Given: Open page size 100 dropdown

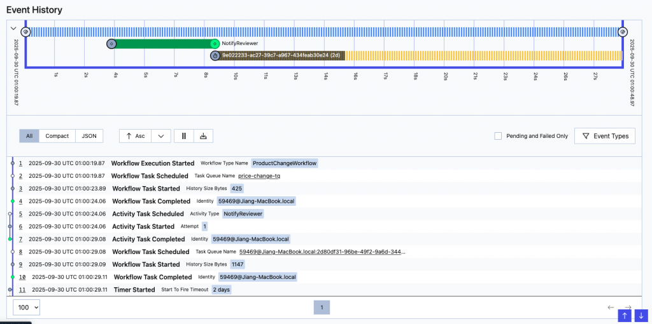Looking at the screenshot, I should (x=27, y=307).
